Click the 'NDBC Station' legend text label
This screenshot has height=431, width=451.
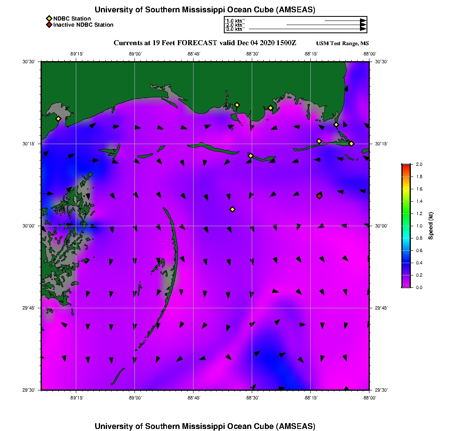(x=72, y=18)
